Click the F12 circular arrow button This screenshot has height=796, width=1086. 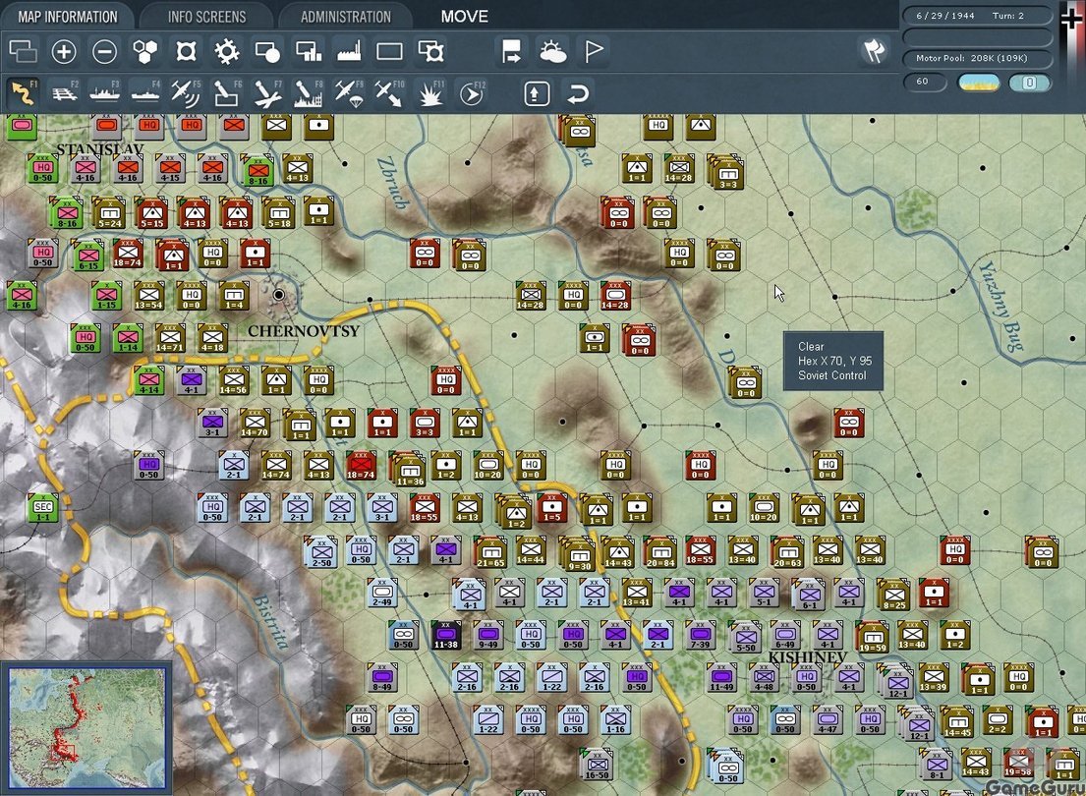[x=472, y=92]
